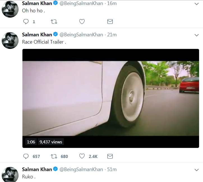This screenshot has width=203, height=182.
Task: Open more options for "Oh ho ho" tweet
Action: 197,4
